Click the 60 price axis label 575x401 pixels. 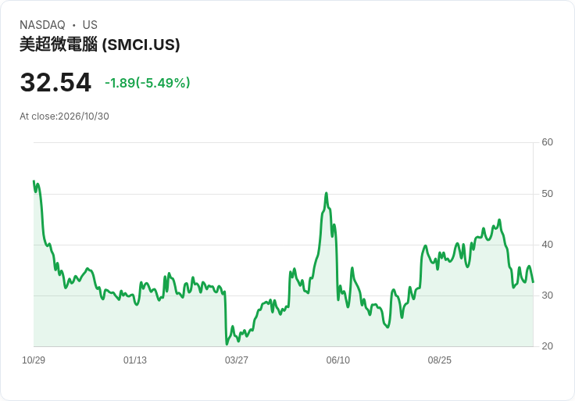(x=547, y=142)
